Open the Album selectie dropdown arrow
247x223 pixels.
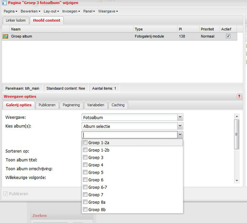pyautogui.click(x=180, y=126)
